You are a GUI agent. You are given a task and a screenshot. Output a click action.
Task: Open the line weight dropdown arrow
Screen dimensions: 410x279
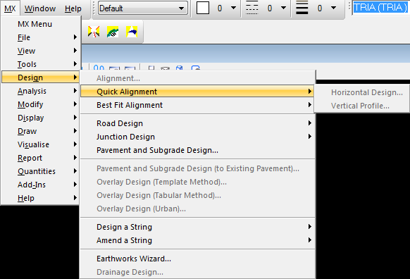(x=333, y=8)
